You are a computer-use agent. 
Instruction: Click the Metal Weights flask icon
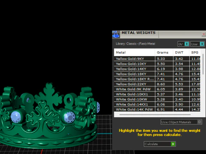tap(116, 34)
